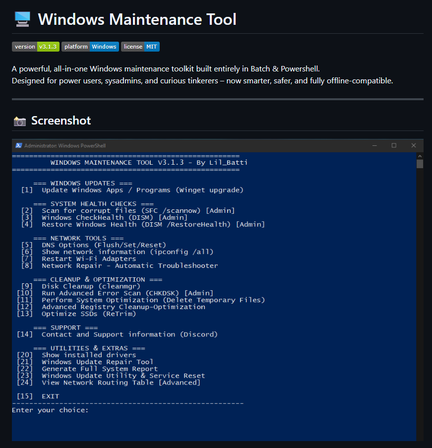Click option [5] DNS Options
This screenshot has height=448, width=432.
(x=93, y=245)
